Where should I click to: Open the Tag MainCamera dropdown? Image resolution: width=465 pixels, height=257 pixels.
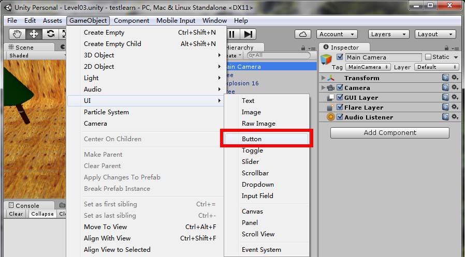pyautogui.click(x=368, y=67)
